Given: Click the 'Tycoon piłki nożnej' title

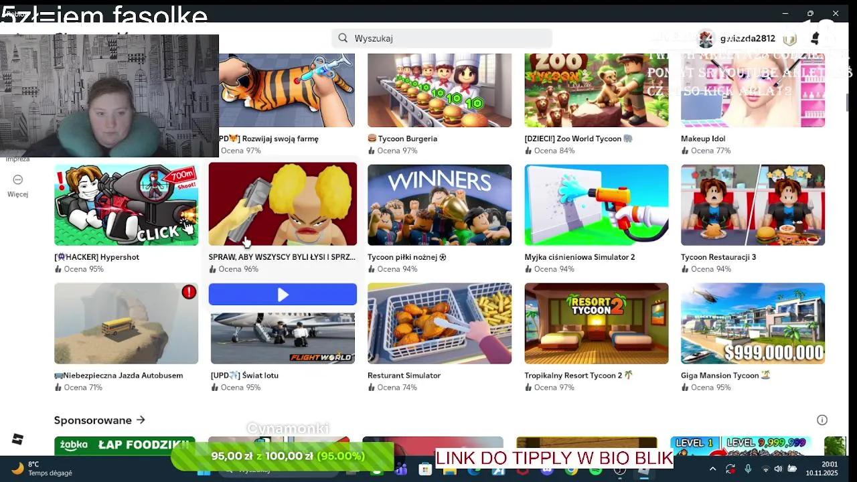Looking at the screenshot, I should 407,257.
